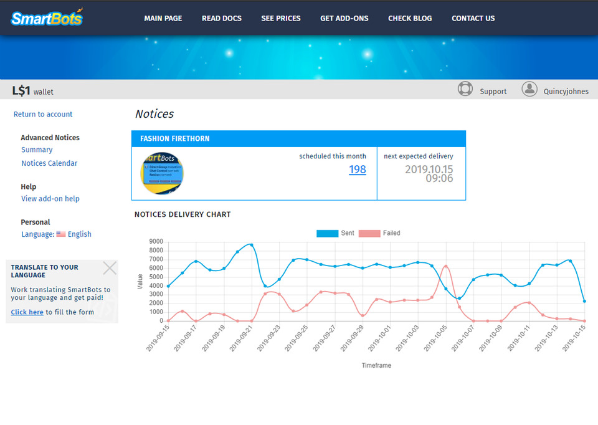Open SEE PRICES menu item
Viewport: 598px width, 425px height.
point(281,18)
